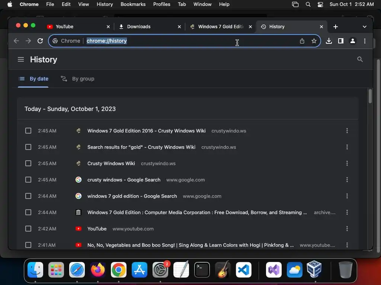Image resolution: width=381 pixels, height=285 pixels.
Task: Open the YouTube history link
Action: coord(97,229)
